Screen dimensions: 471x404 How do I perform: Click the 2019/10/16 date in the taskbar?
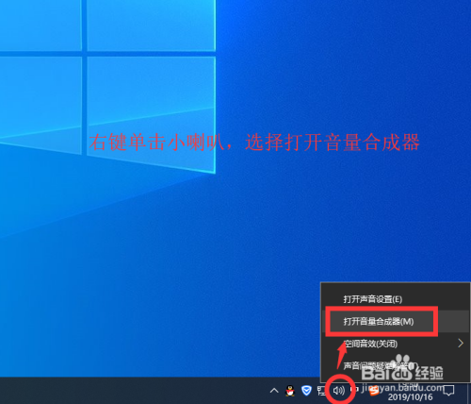410,396
